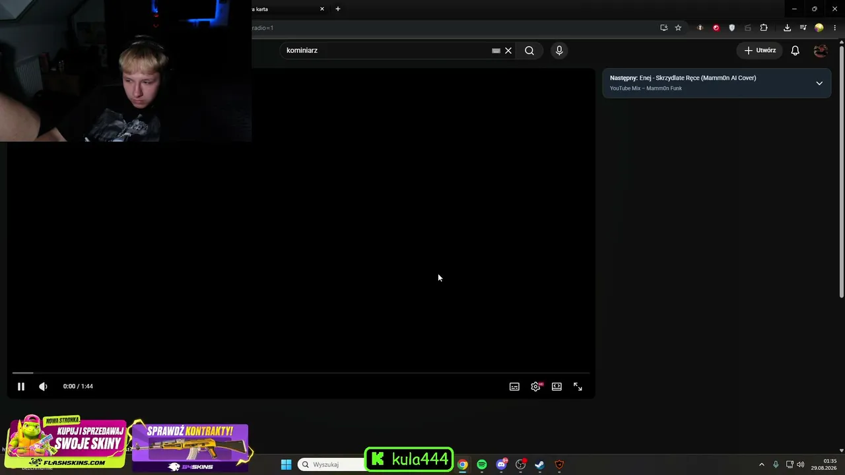
Task: Bookmark this page with star icon
Action: [x=678, y=28]
